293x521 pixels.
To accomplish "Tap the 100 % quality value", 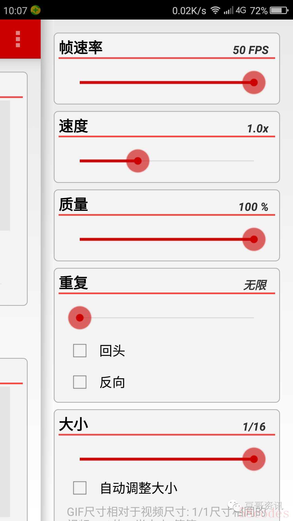I will point(253,207).
